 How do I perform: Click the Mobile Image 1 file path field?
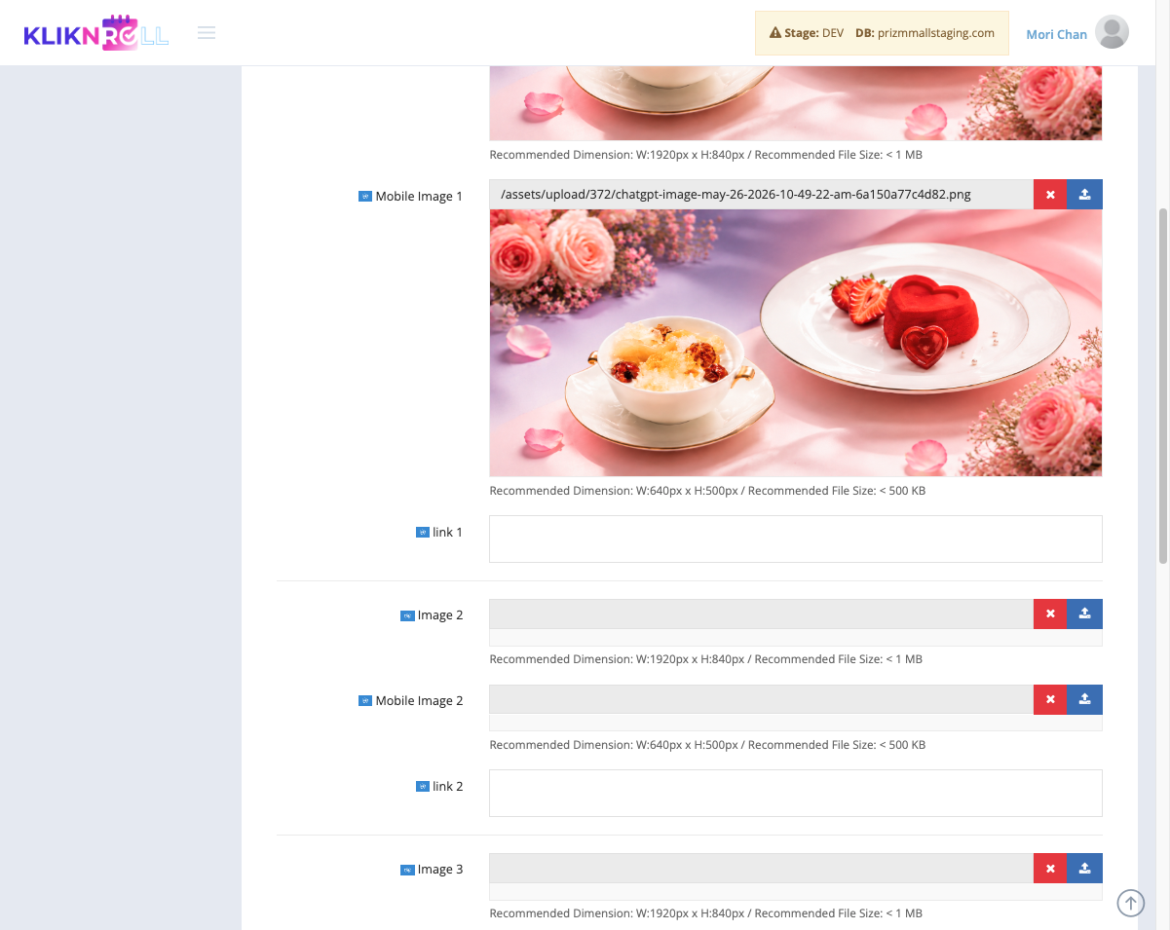(761, 195)
